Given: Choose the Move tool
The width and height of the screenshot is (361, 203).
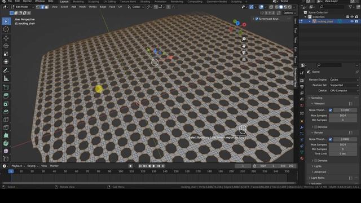Looking at the screenshot, I should (6, 38).
